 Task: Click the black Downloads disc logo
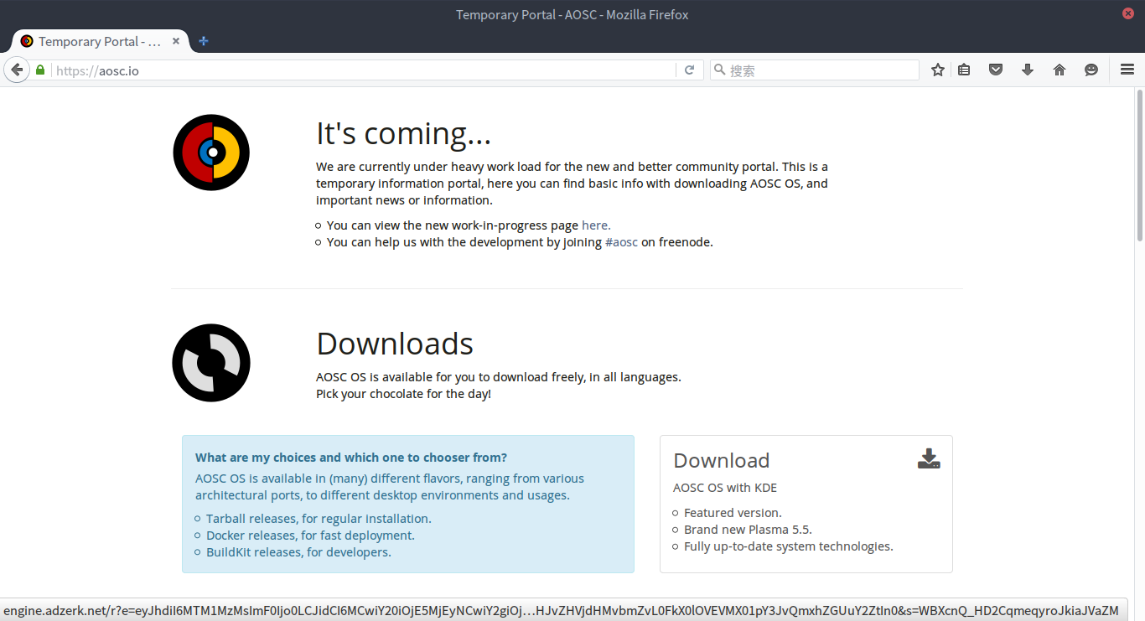point(211,363)
